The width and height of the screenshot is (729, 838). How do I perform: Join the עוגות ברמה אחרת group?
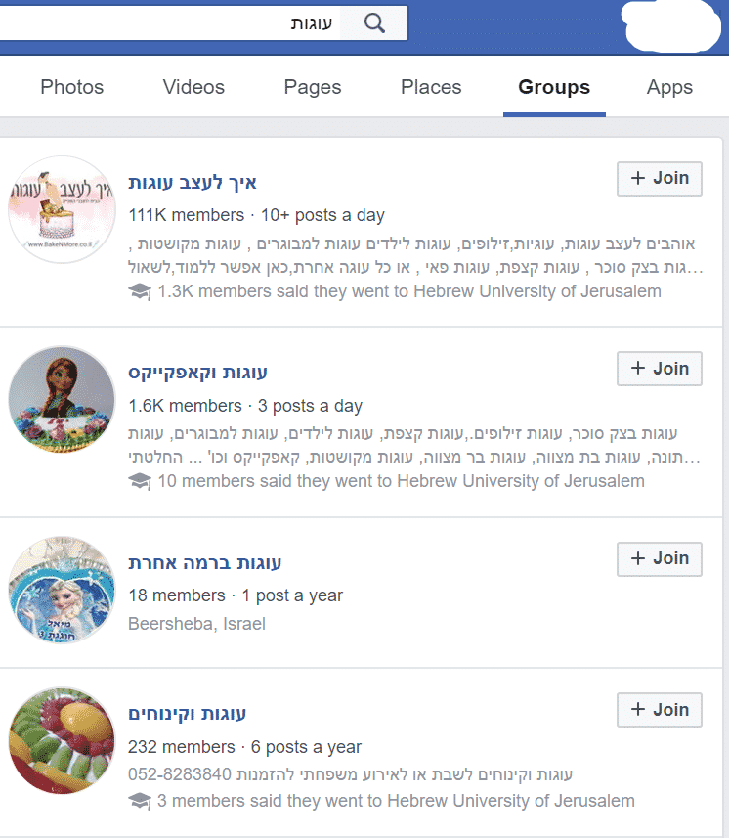(660, 559)
